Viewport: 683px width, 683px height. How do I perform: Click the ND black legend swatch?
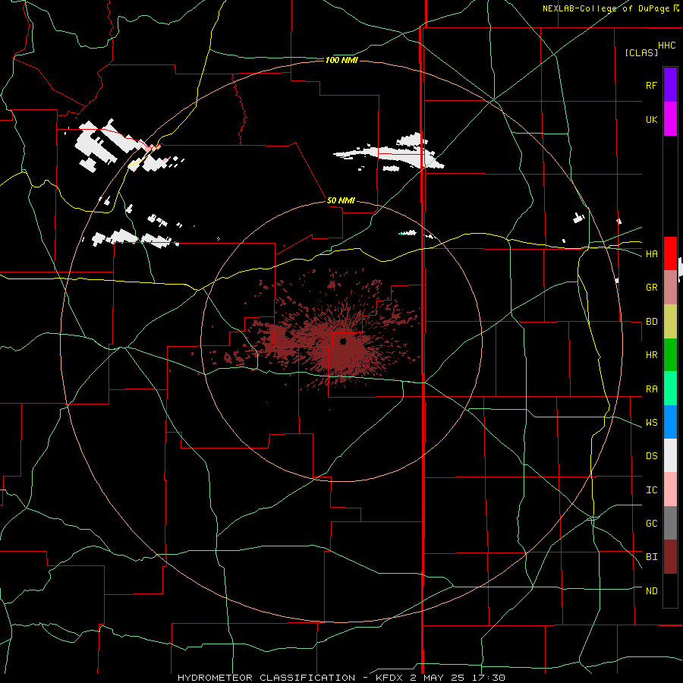[670, 590]
